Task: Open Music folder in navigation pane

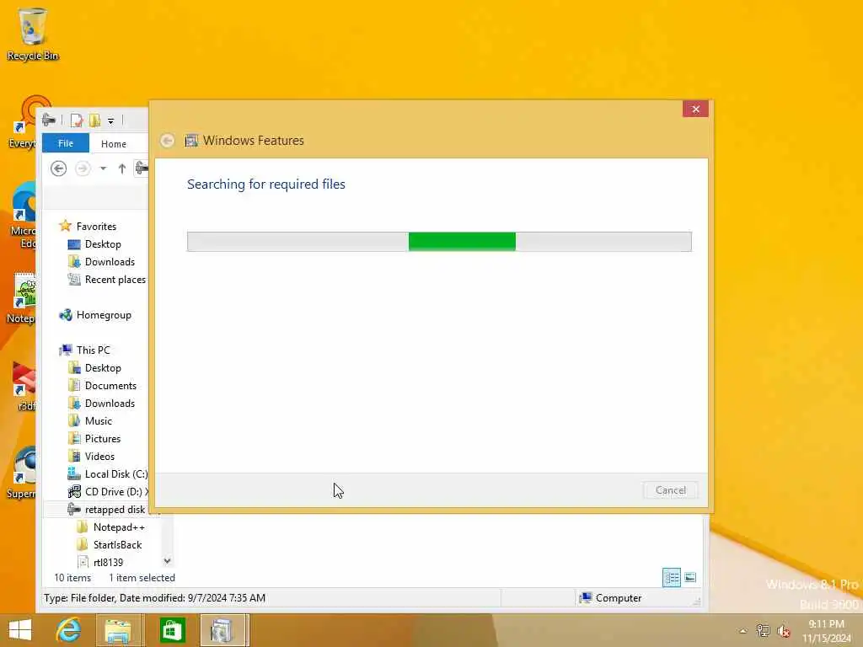Action: coord(99,421)
